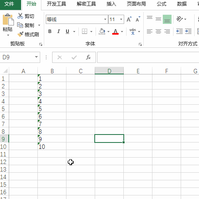Click the formula bar confirm checkmark

click(x=74, y=57)
